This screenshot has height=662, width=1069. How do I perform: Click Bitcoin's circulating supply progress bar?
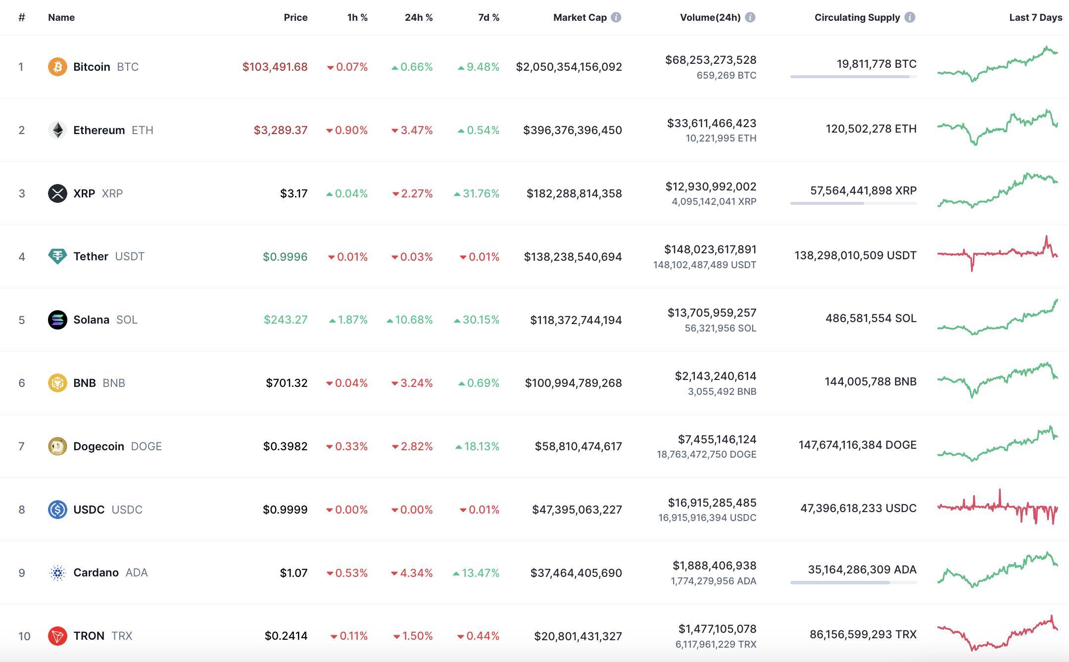click(x=853, y=77)
